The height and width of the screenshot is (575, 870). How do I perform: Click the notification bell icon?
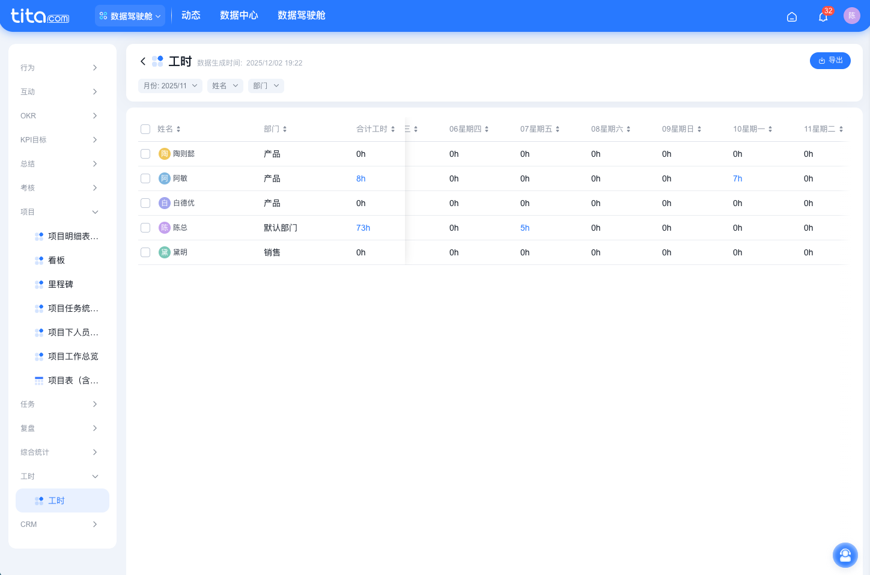(x=823, y=17)
